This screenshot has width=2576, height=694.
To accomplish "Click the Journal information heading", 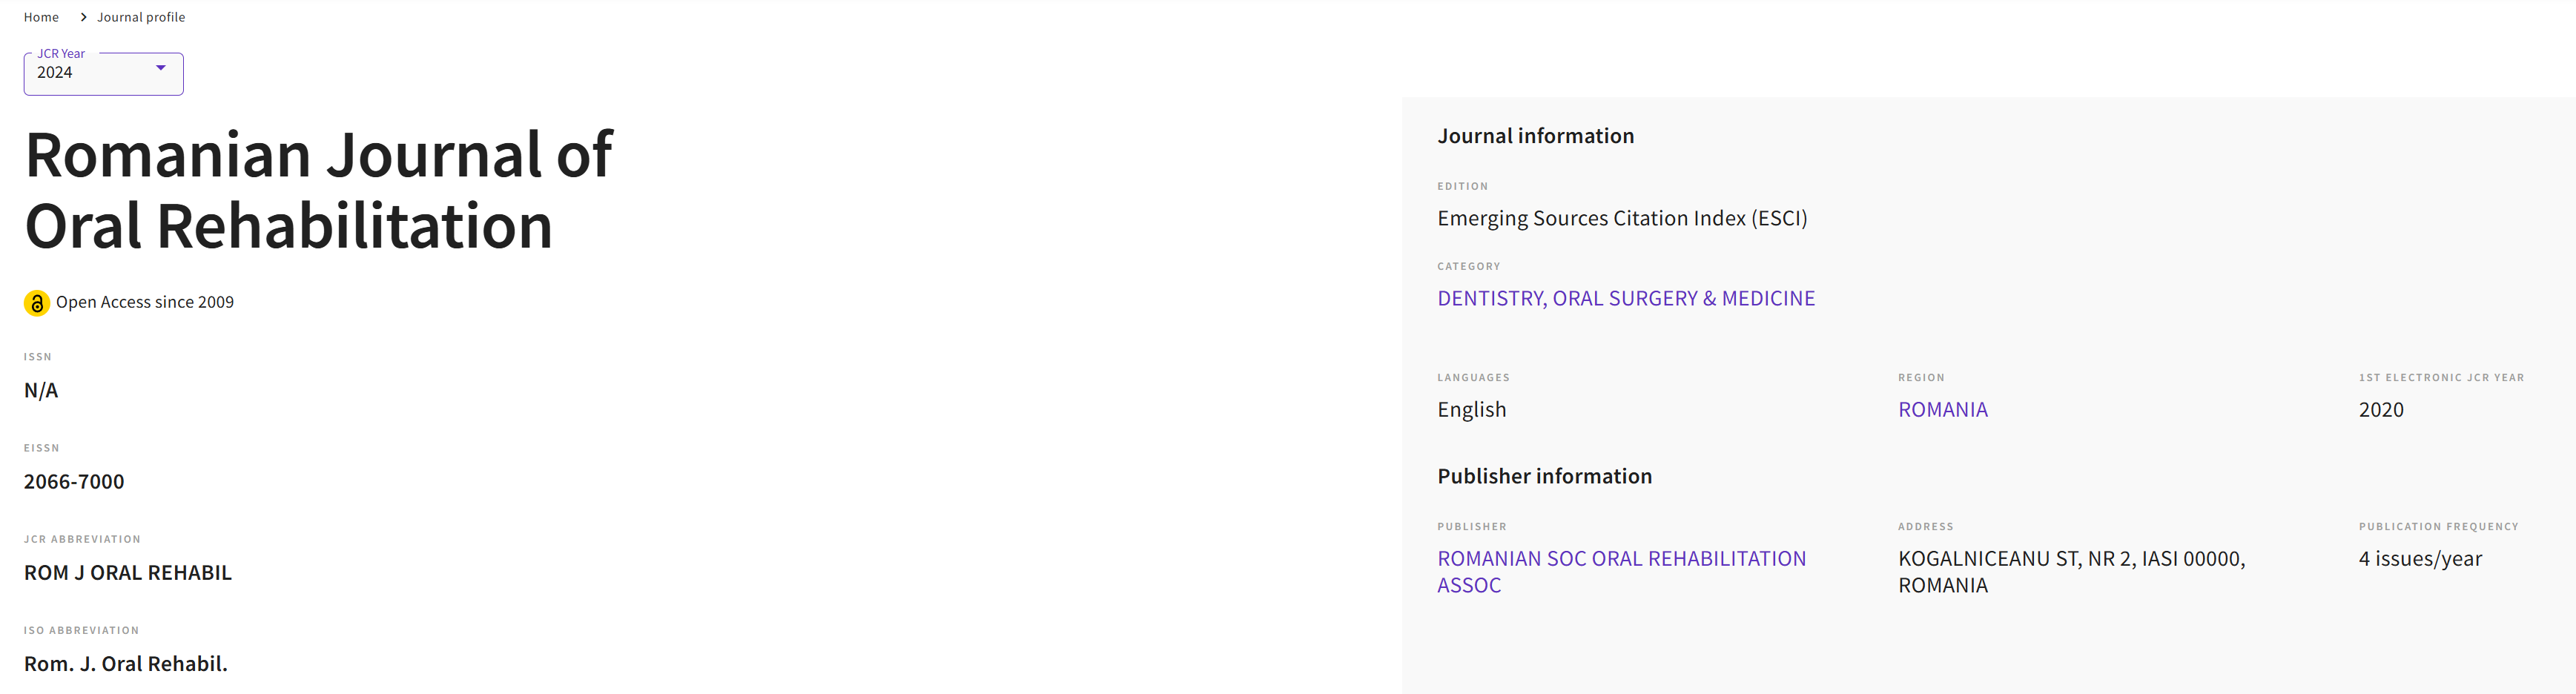I will pos(1535,136).
